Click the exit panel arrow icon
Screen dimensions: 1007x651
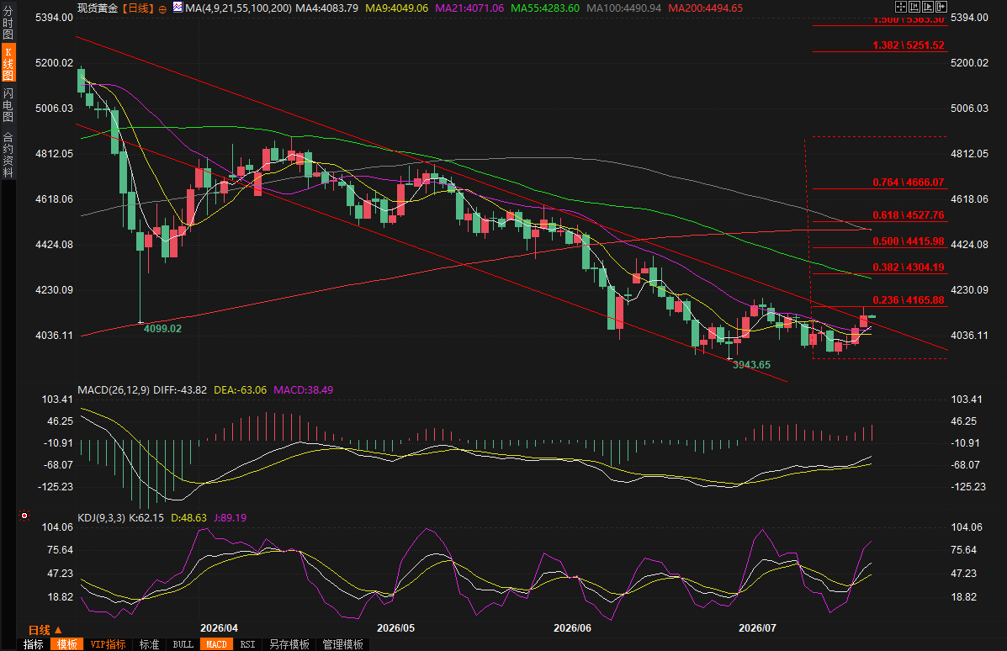pos(941,7)
